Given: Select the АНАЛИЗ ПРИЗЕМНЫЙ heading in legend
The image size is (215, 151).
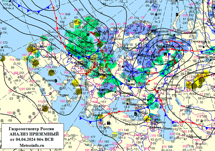Looking at the screenshot, I should click(32, 134).
